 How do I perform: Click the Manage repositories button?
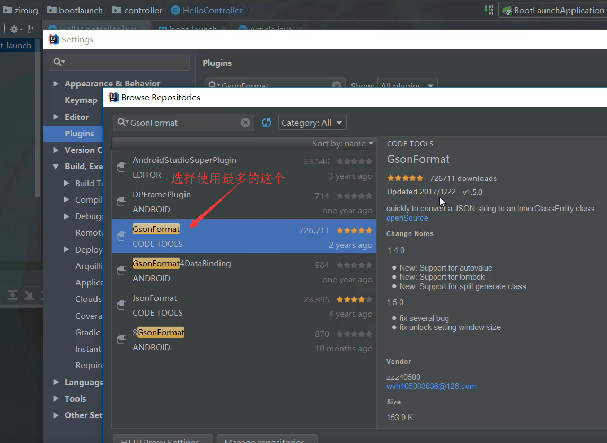pyautogui.click(x=267, y=439)
